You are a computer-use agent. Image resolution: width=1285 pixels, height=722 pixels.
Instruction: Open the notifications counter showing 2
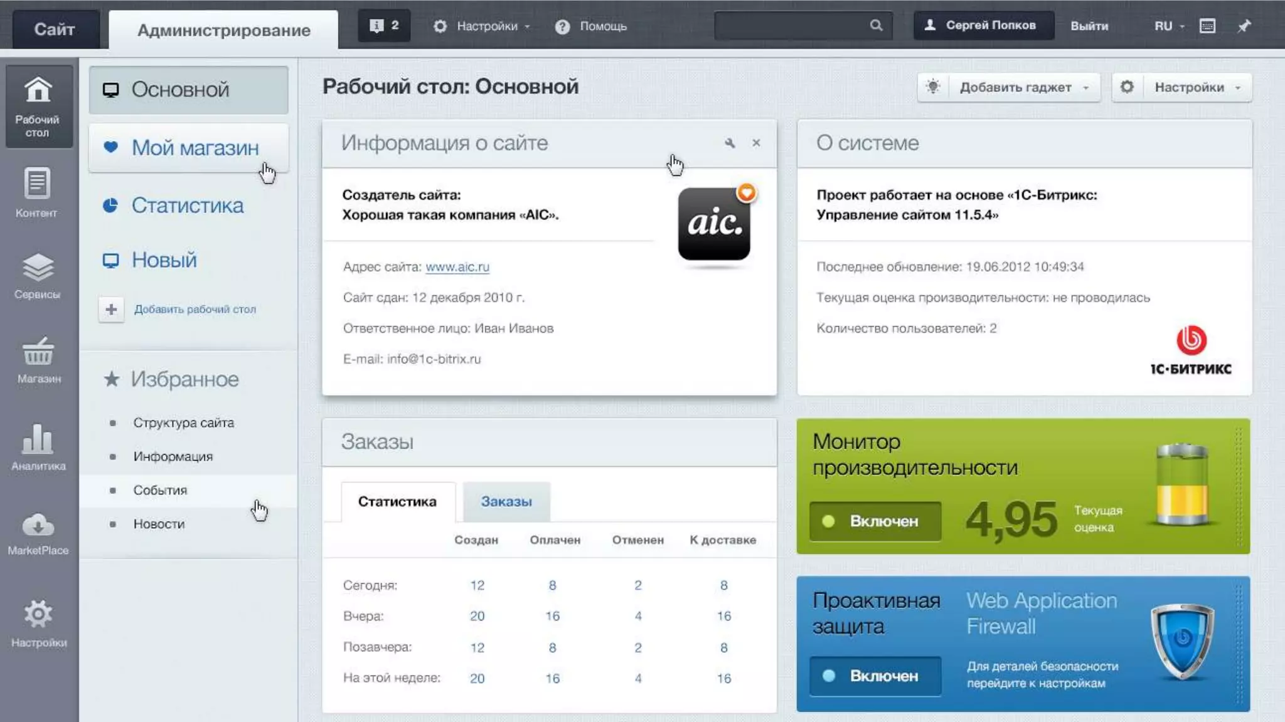(x=384, y=26)
